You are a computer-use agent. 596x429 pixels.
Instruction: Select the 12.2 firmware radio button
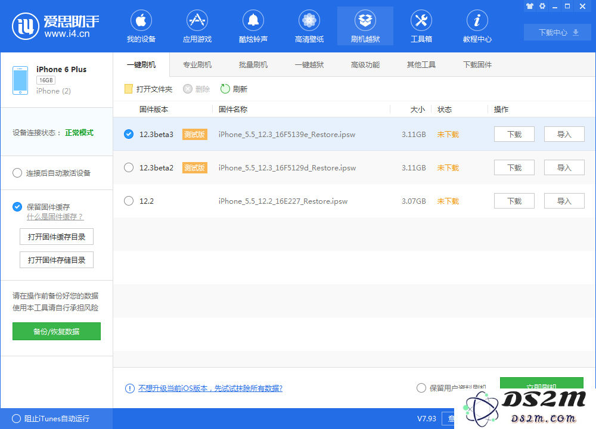pyautogui.click(x=129, y=201)
